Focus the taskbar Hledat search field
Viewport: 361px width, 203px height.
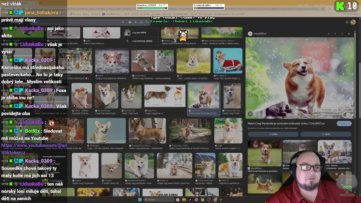(x=159, y=200)
